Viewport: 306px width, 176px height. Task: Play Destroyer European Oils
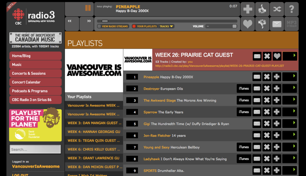click(290, 88)
